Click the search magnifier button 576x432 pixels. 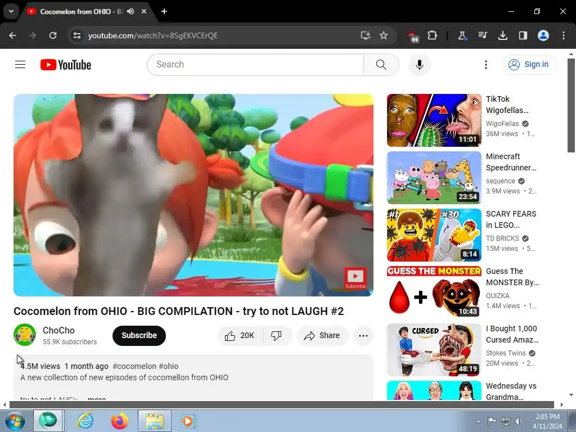click(381, 65)
